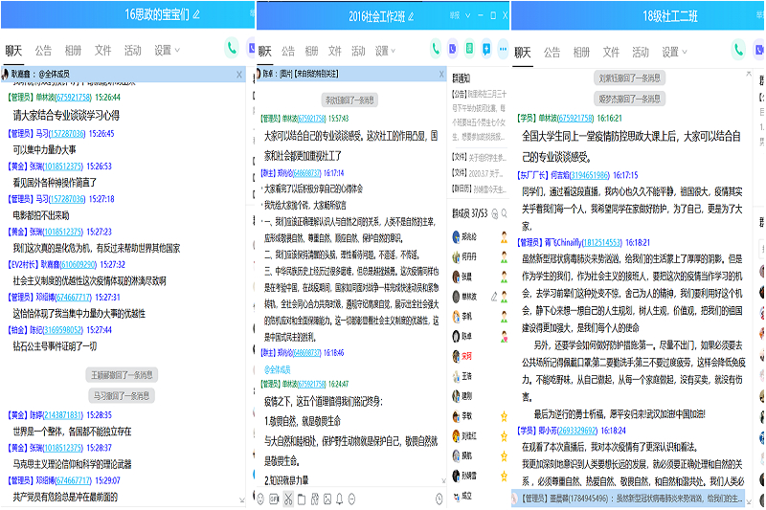Click the folder send-file icon in input toolbar
This screenshot has width=766, height=510.
coord(302,499)
